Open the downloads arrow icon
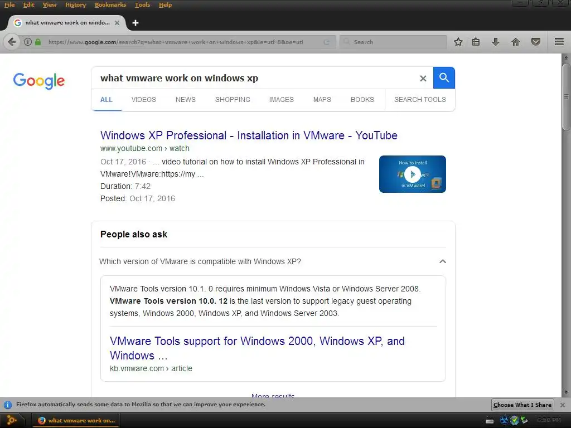The height and width of the screenshot is (428, 571). [x=495, y=42]
